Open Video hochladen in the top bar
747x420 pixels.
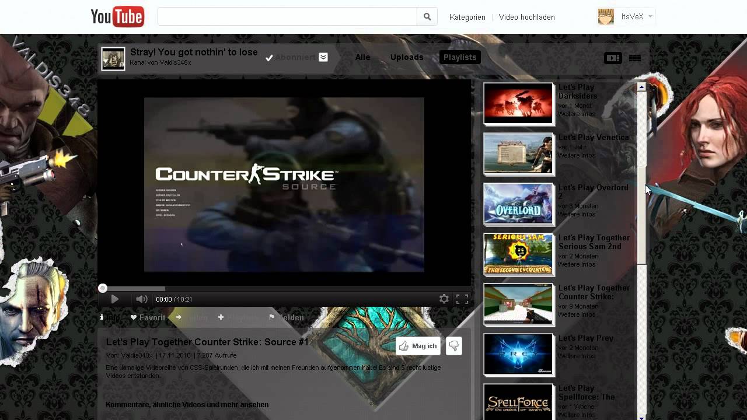point(527,17)
